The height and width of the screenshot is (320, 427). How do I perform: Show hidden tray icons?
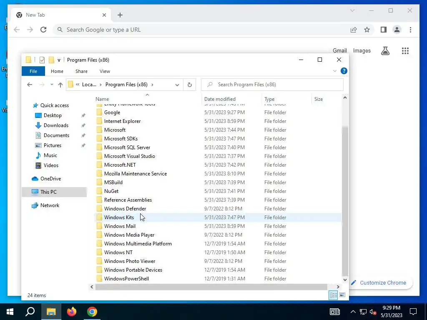click(353, 312)
